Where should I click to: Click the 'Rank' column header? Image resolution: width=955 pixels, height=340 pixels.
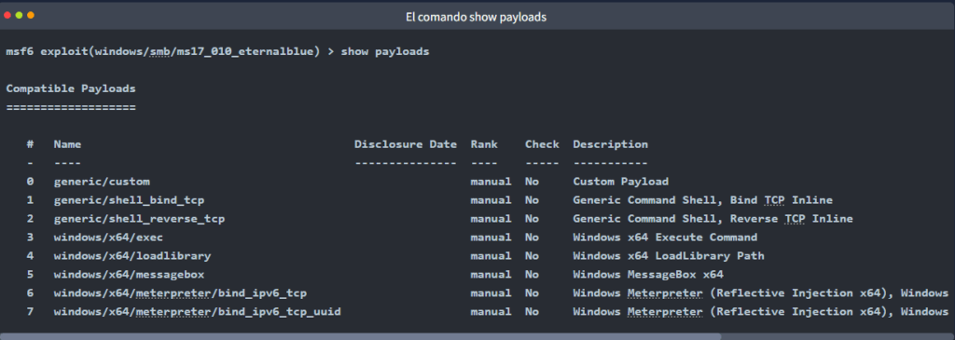[x=484, y=144]
